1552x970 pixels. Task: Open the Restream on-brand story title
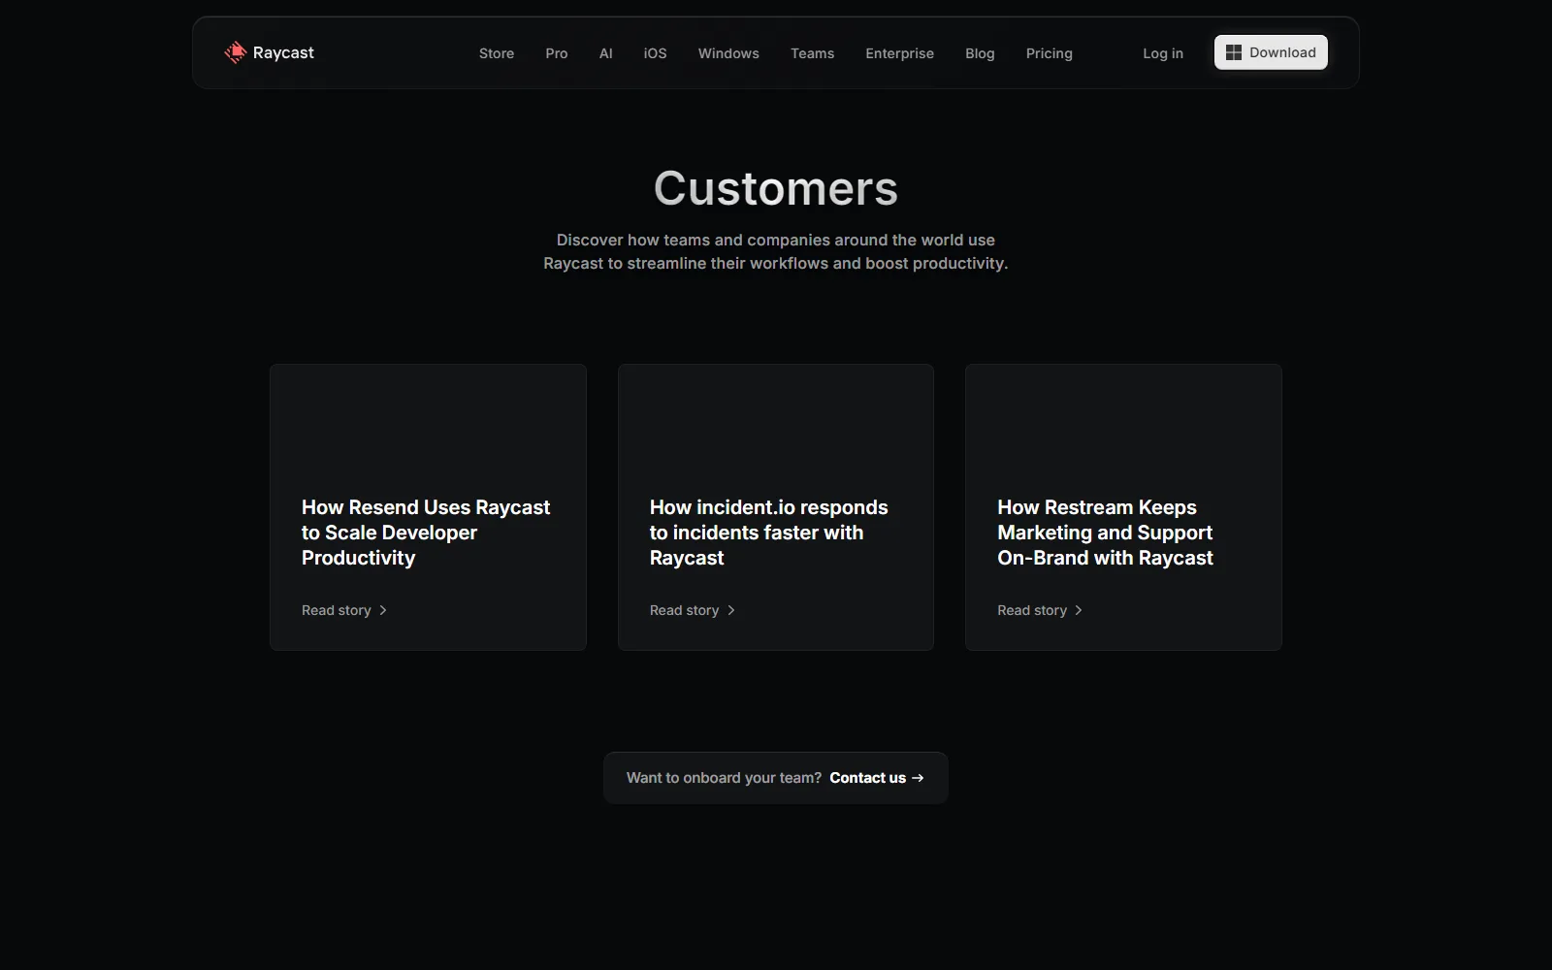[x=1106, y=533]
